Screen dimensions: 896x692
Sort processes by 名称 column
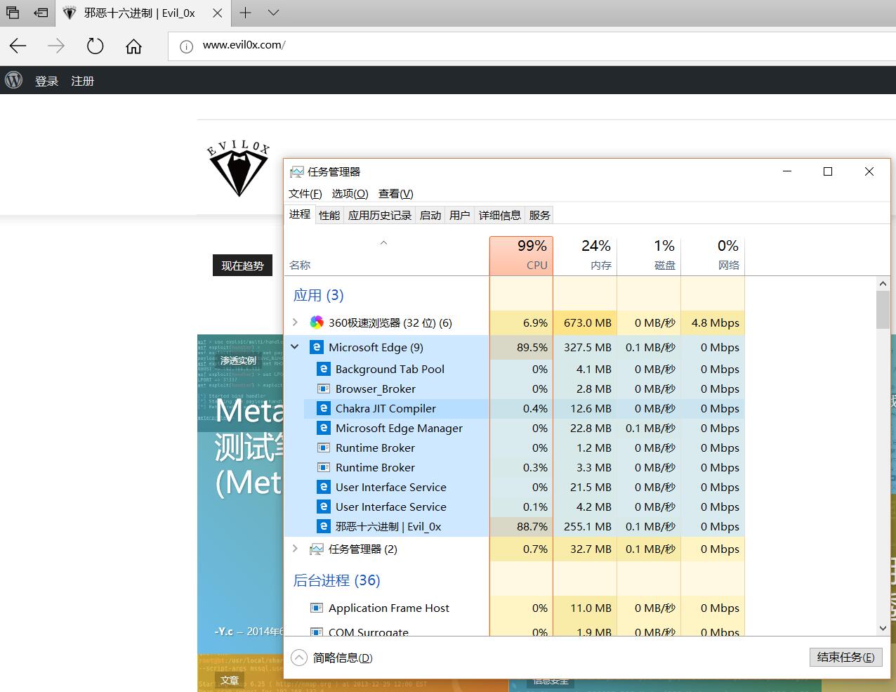[386, 256]
